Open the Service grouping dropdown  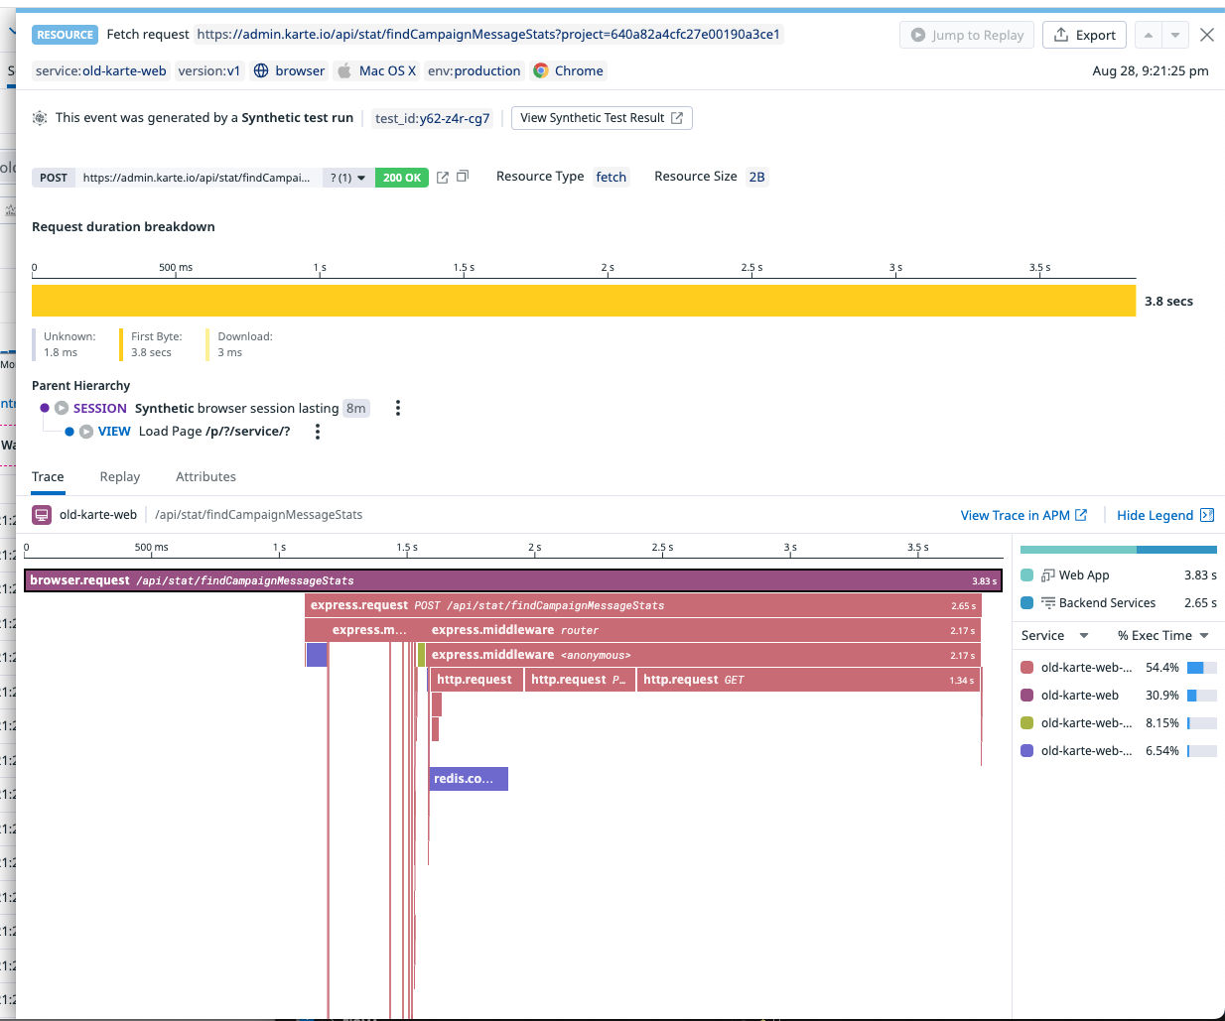click(x=1055, y=636)
